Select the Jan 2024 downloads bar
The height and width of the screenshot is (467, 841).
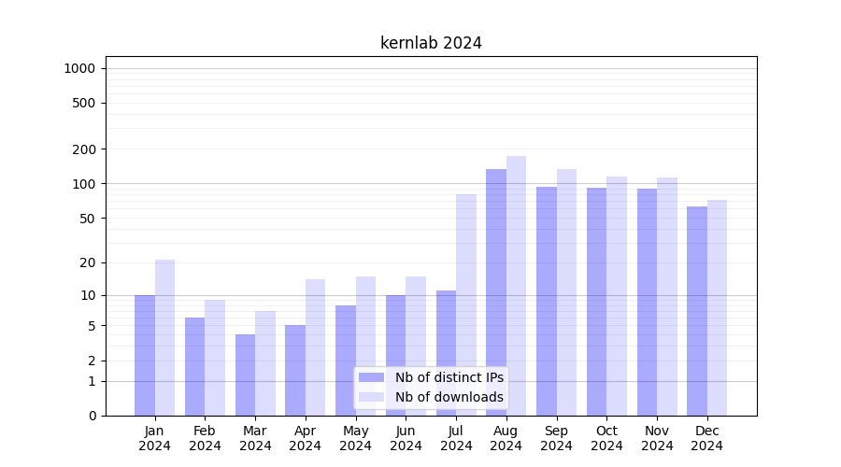(164, 336)
